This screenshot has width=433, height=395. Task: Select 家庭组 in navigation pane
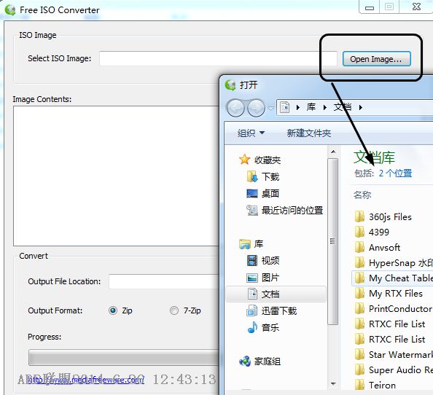coord(260,361)
